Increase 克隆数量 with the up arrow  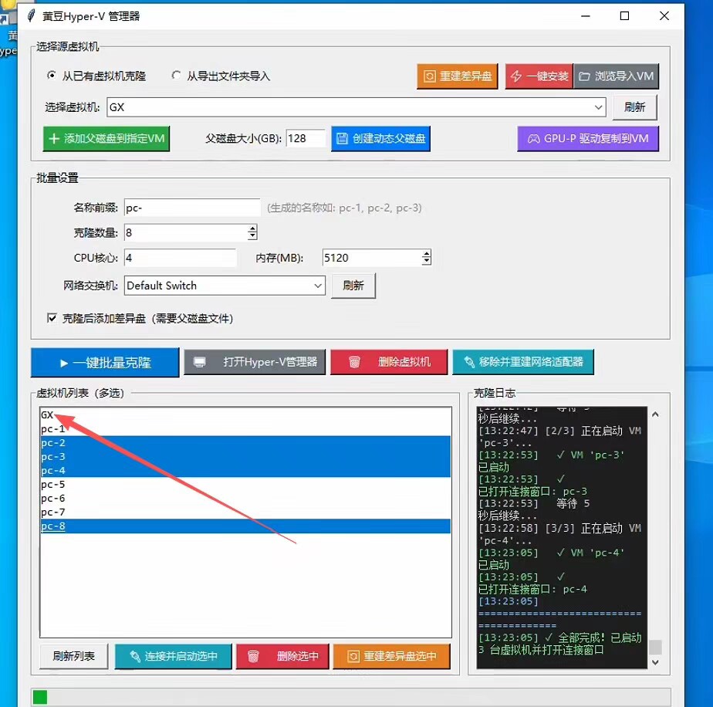(x=252, y=228)
